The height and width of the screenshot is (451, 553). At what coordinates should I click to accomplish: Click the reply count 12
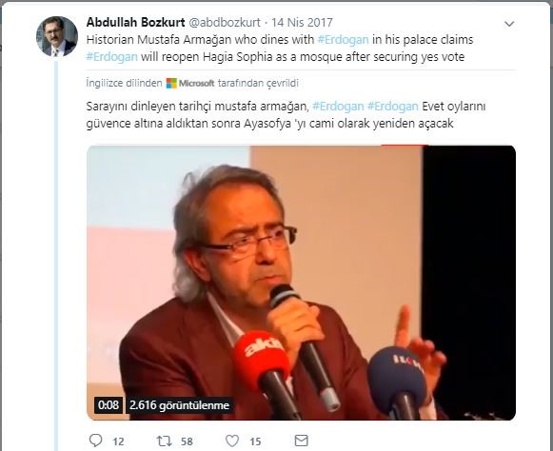[x=118, y=441]
